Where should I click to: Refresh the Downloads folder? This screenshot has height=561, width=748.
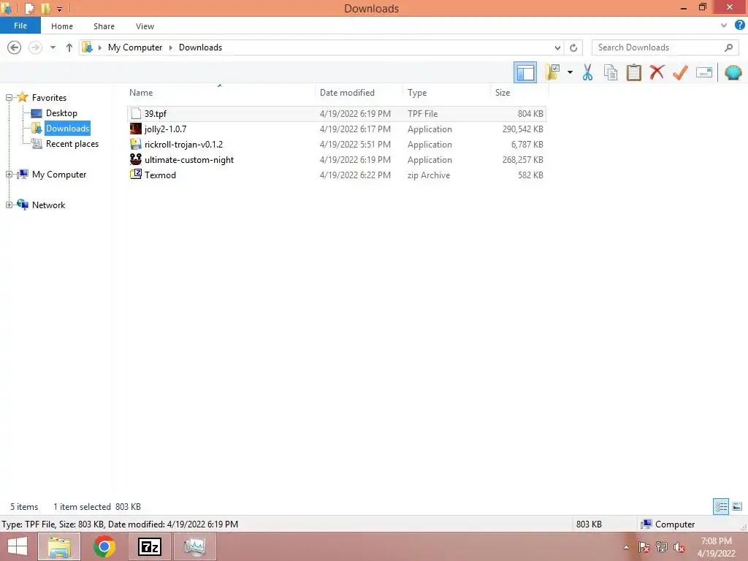point(573,47)
